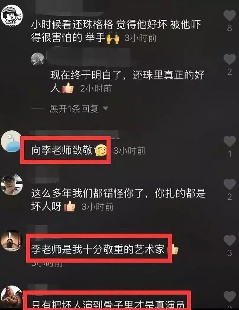
Task: Select the 现在终于明白了 reply text
Action: coord(127,82)
